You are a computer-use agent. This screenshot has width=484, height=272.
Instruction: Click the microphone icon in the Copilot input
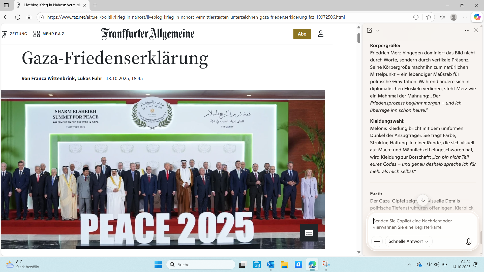point(468,242)
